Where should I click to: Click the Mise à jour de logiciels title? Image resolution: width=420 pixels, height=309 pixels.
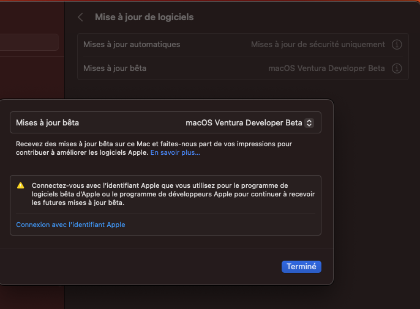(x=144, y=17)
